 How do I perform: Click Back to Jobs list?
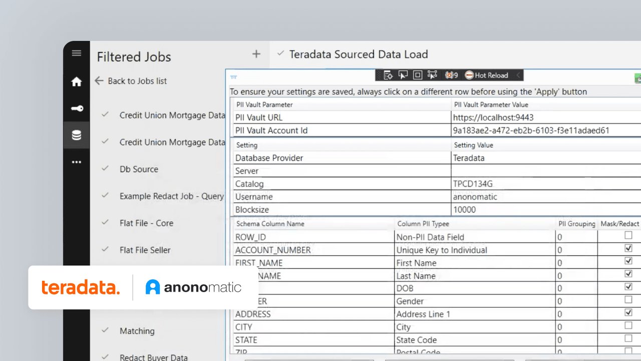point(131,81)
